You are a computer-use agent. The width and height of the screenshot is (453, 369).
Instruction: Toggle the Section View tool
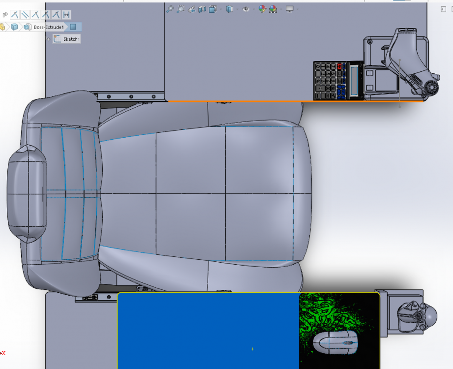[202, 8]
